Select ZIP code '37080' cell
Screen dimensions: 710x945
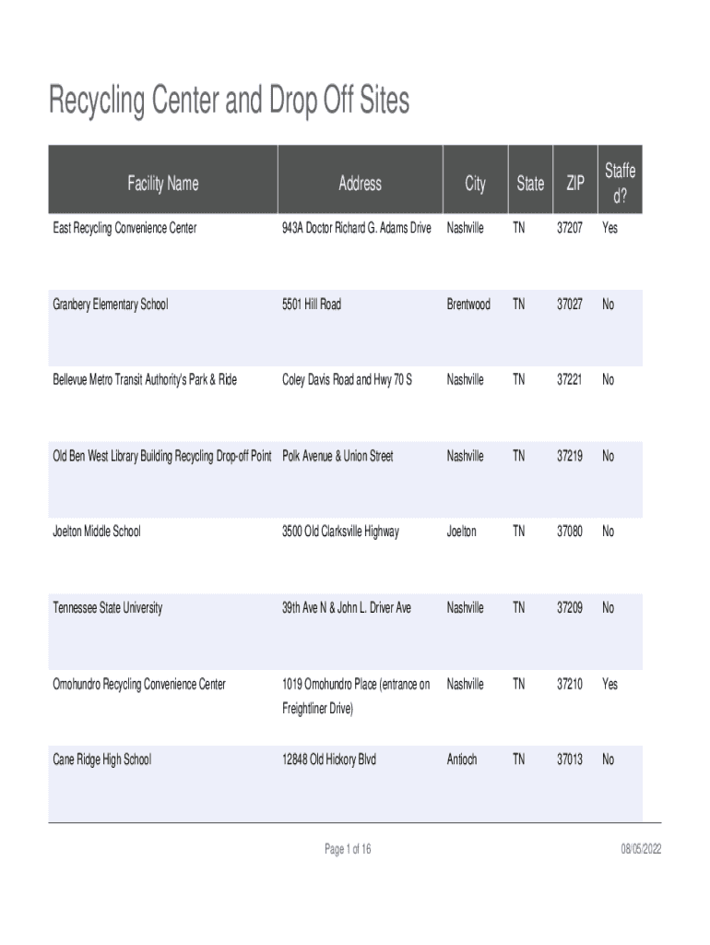point(569,532)
